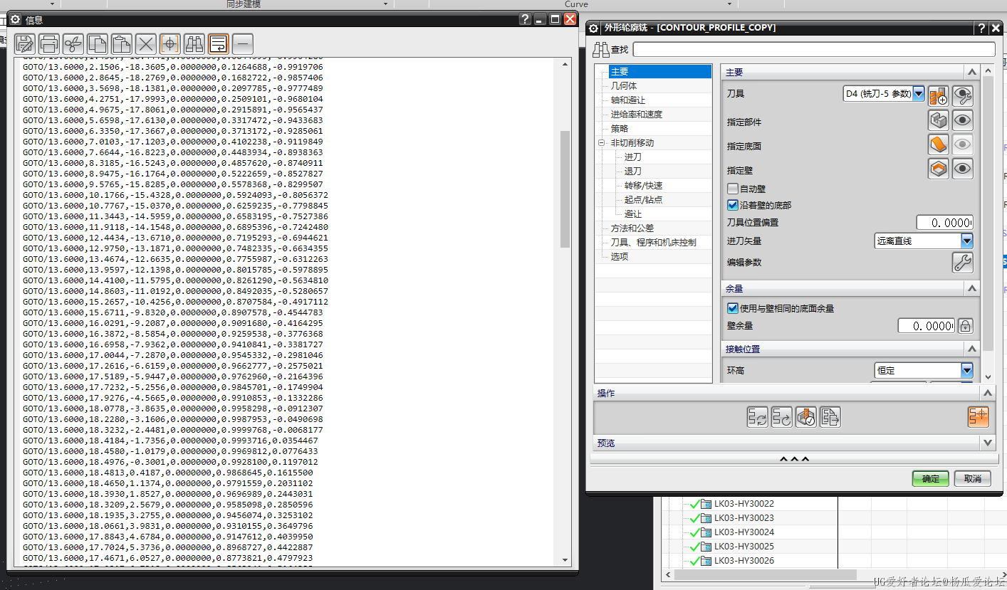
Task: Open 信息 window gear settings icon
Action: (16, 20)
